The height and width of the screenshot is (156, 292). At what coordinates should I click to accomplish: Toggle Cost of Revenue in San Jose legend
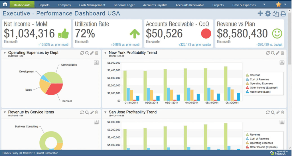tap(257, 139)
